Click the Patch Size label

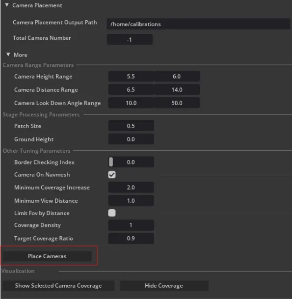coord(27,126)
